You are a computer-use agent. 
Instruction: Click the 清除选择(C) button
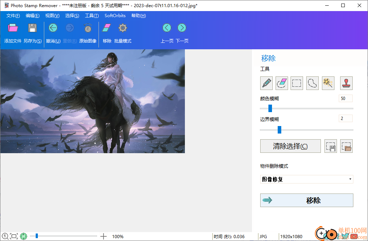click(290, 146)
